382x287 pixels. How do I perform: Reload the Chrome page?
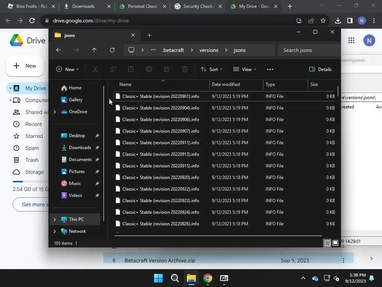pos(32,21)
